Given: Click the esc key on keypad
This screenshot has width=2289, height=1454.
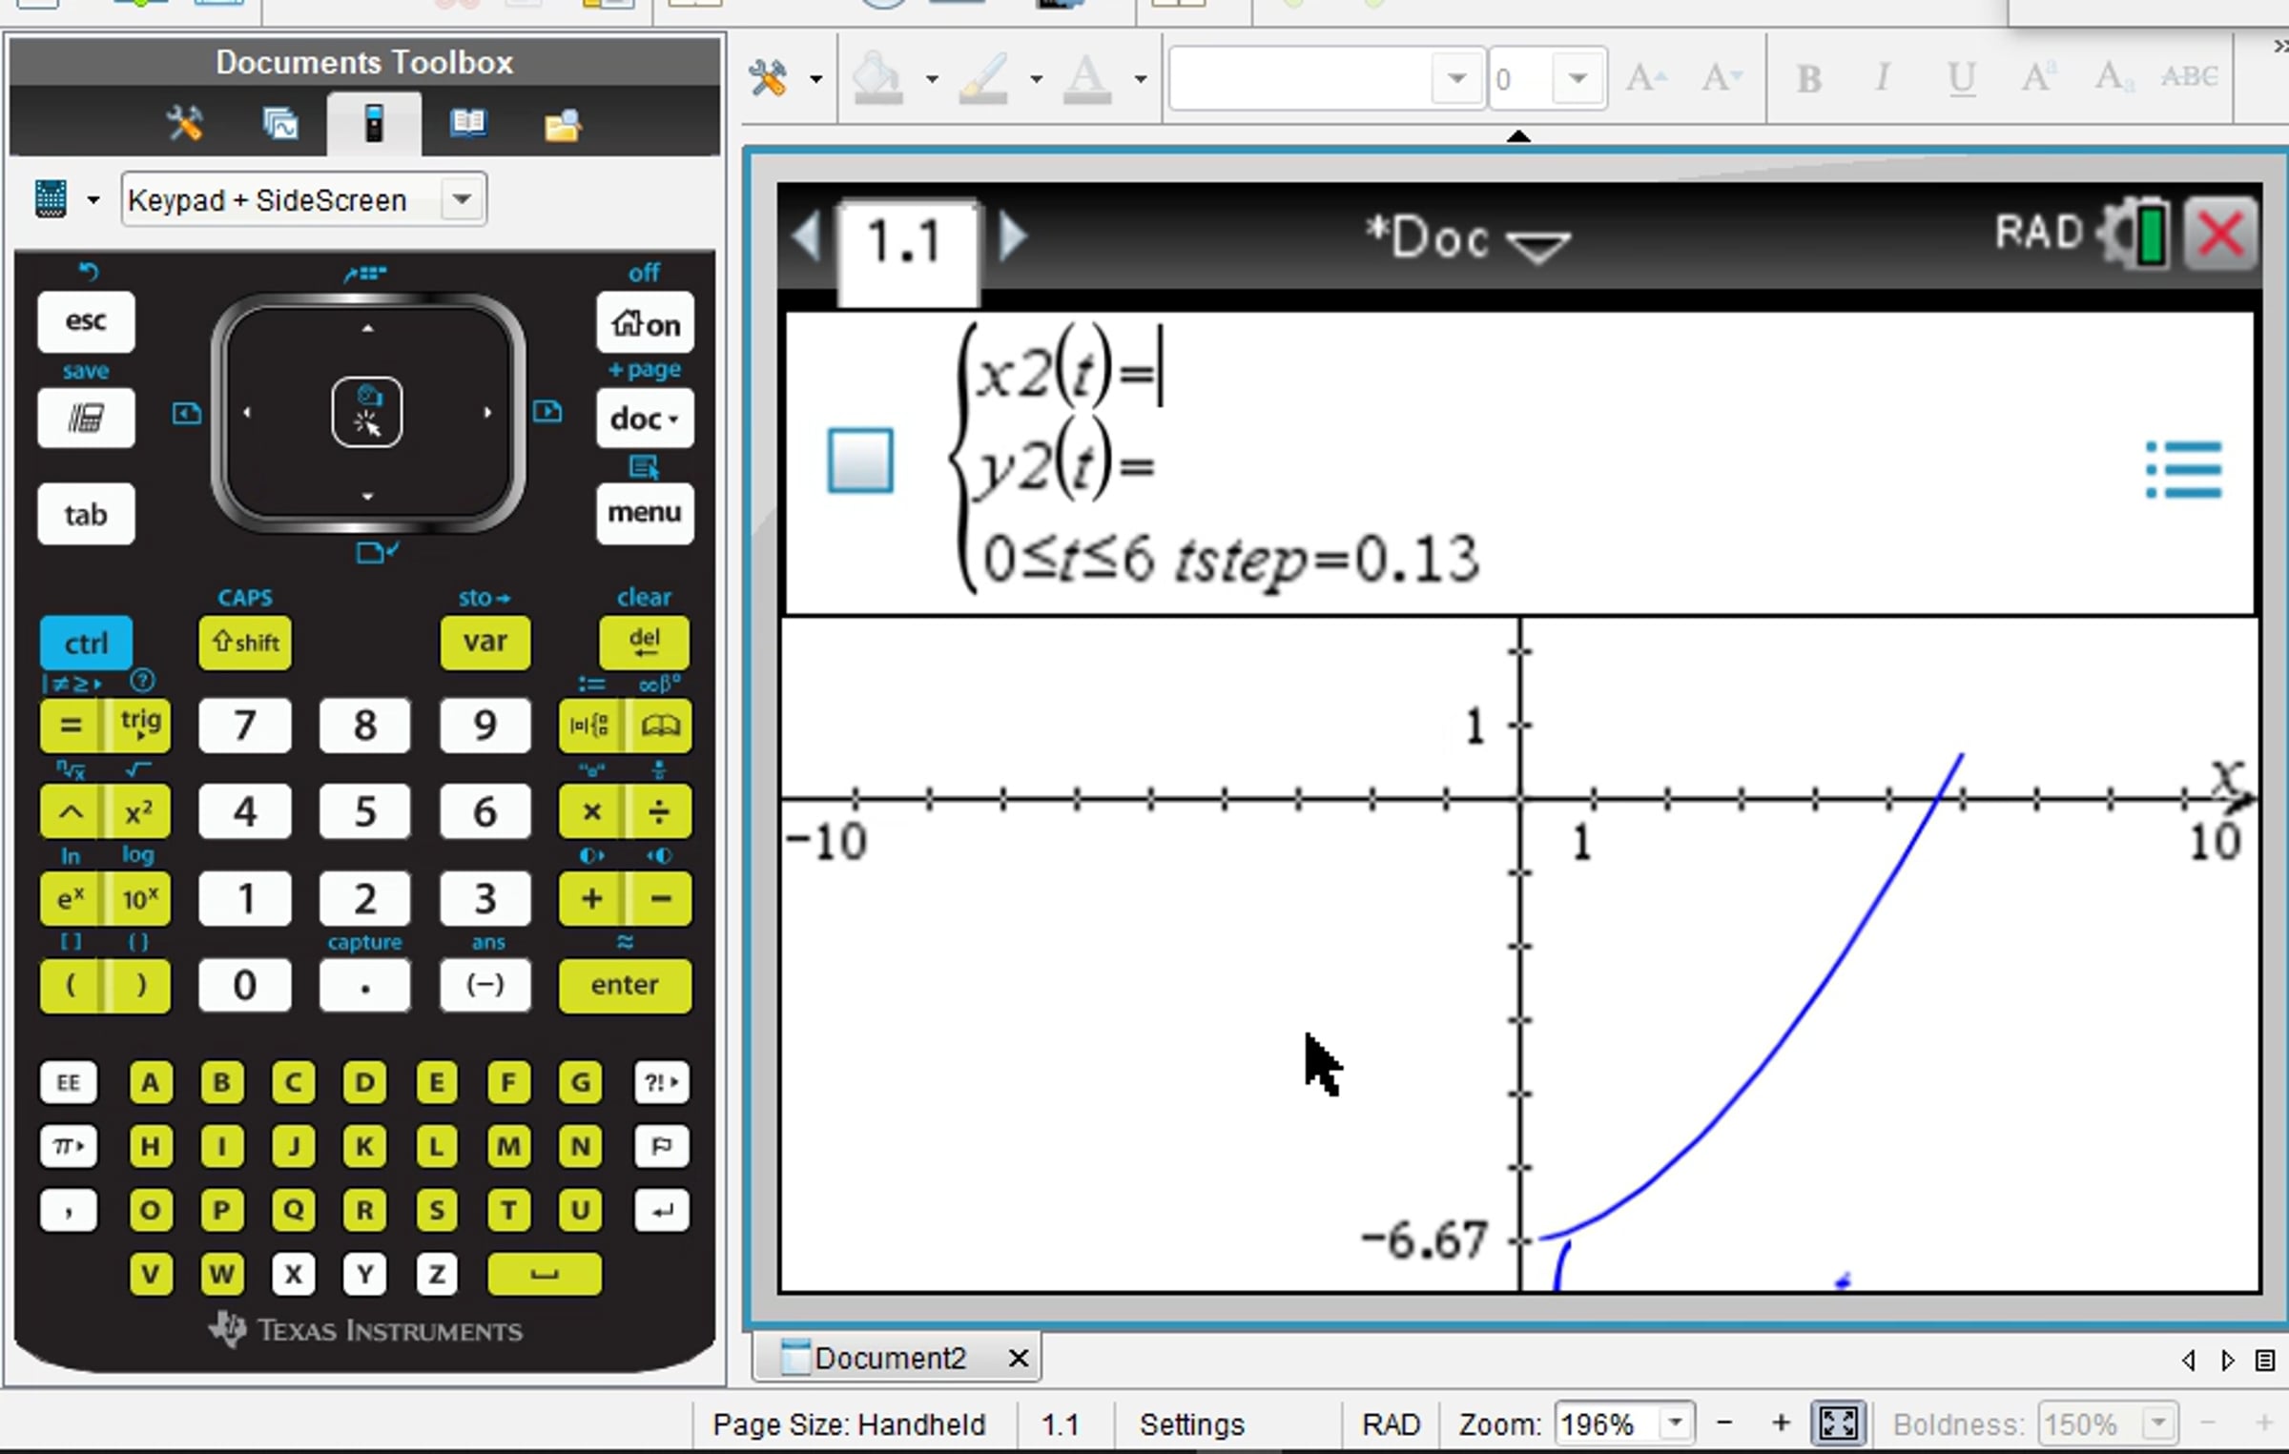Looking at the screenshot, I should 86,321.
